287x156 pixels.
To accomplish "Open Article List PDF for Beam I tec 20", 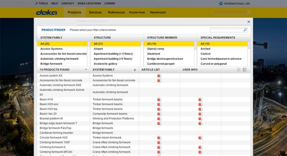I will tap(159, 114).
